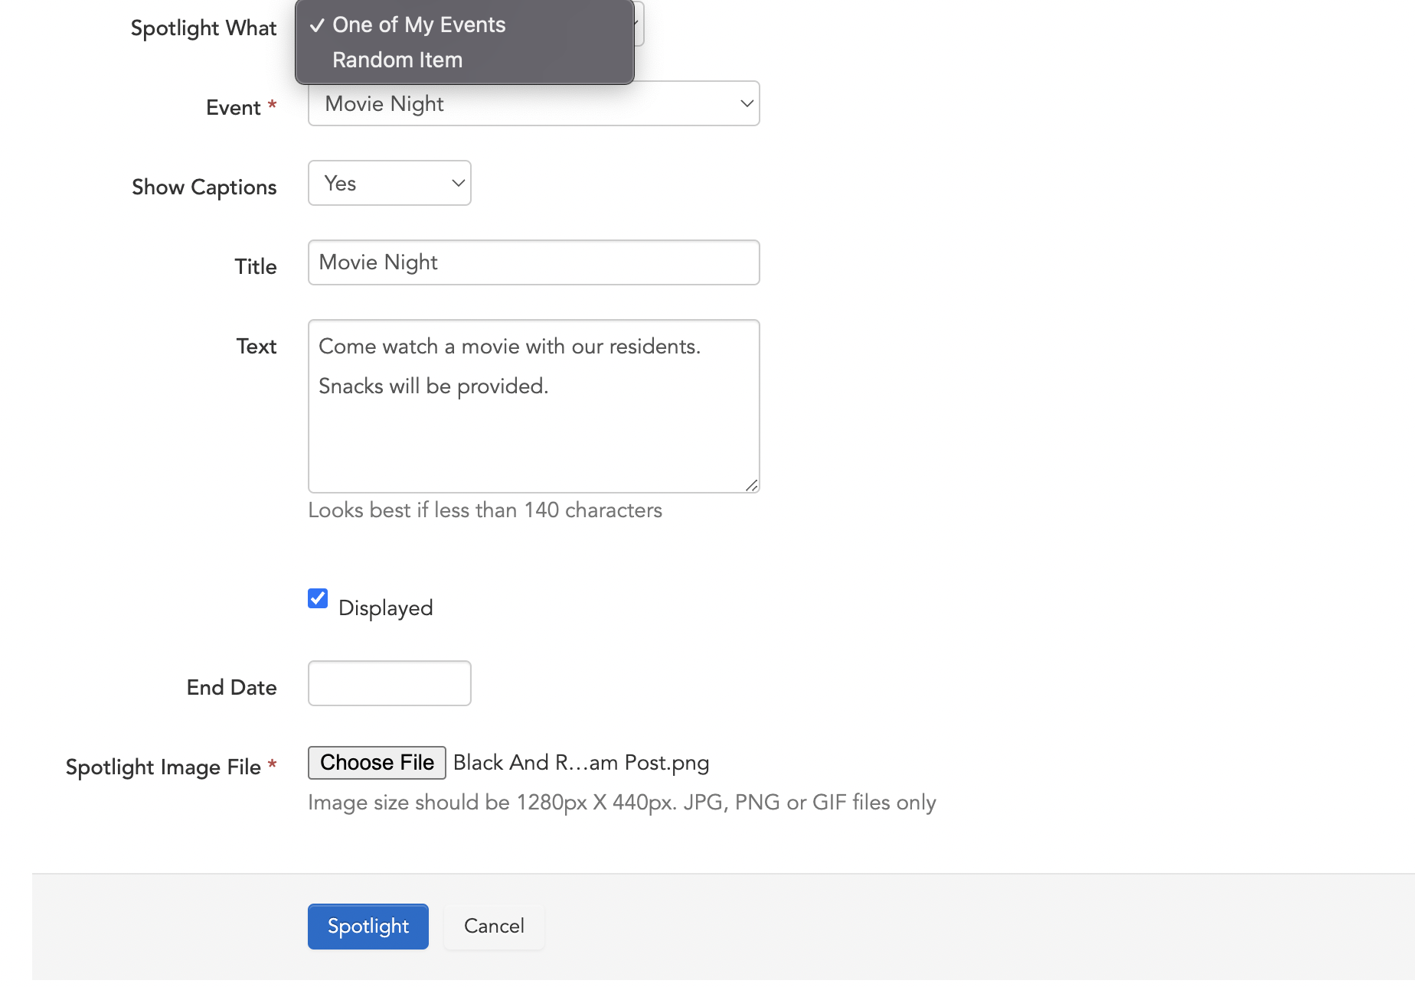Click the Cancel button
Image resolution: width=1415 pixels, height=987 pixels.
coord(494,927)
